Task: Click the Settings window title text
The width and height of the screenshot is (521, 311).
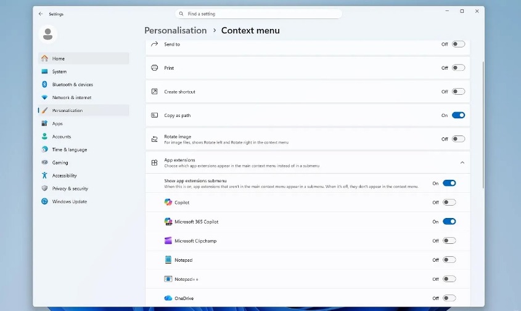Action: click(56, 14)
